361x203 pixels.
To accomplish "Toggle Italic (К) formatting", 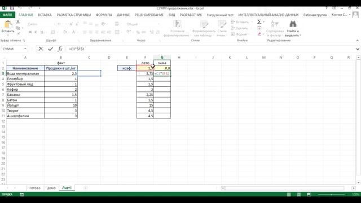I will pyautogui.click(x=36, y=32).
